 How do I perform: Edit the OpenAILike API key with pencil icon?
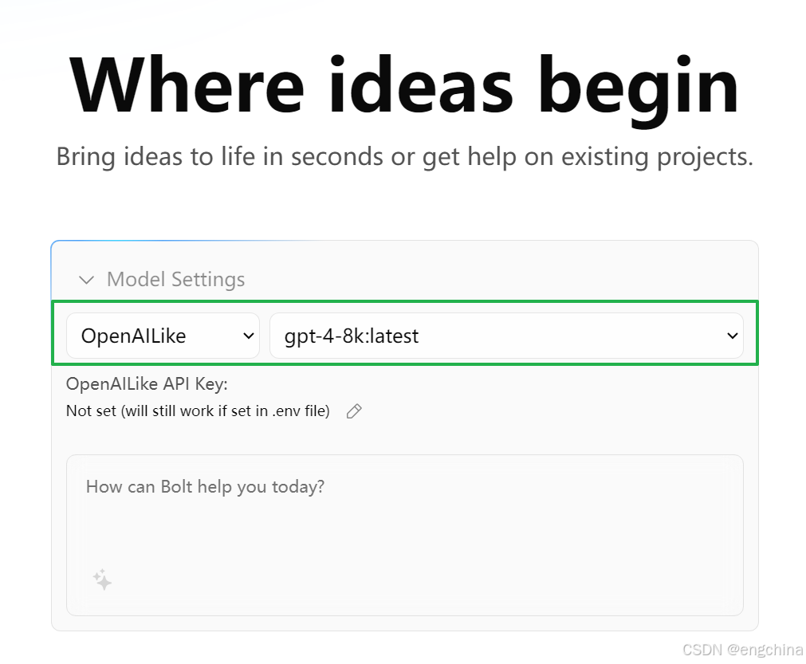(354, 411)
